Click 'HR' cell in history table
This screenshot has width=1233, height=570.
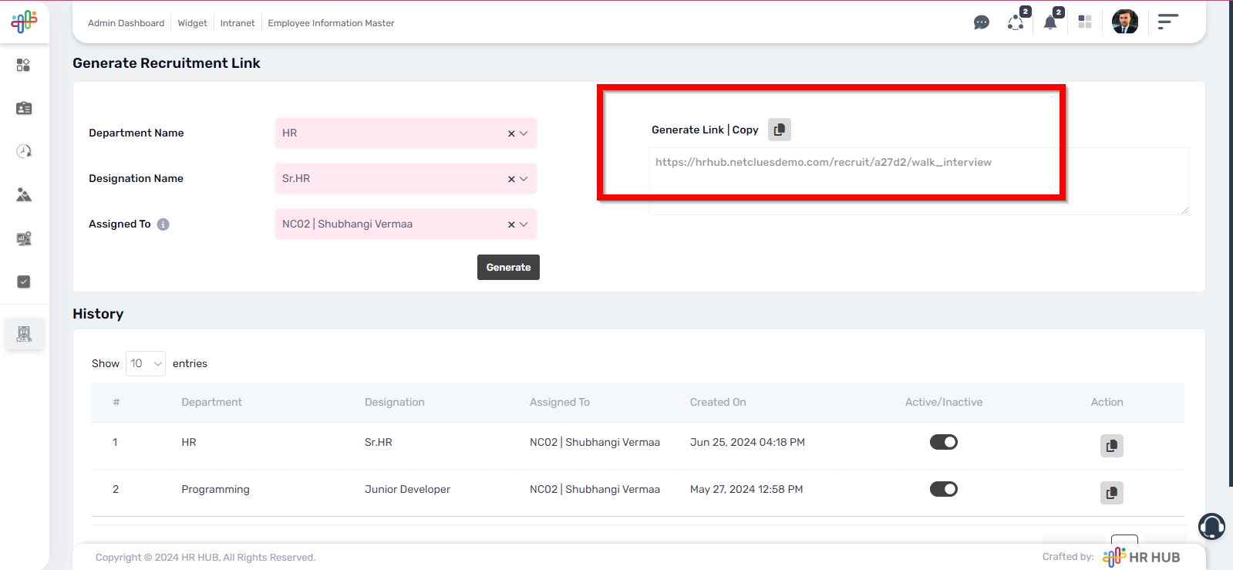189,442
